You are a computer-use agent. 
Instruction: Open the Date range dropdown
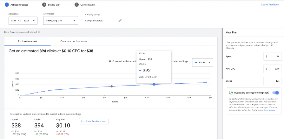click(x=23, y=20)
